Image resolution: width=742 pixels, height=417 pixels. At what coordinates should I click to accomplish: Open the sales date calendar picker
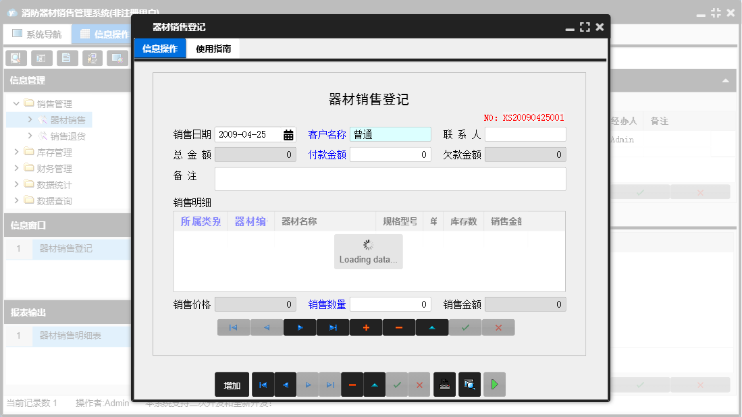pos(288,134)
